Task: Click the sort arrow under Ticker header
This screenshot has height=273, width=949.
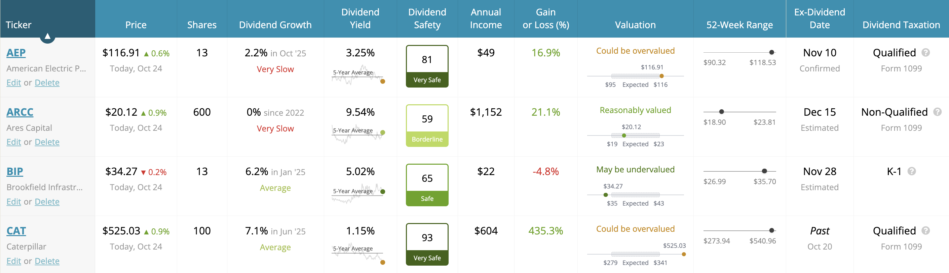Action: [x=48, y=37]
